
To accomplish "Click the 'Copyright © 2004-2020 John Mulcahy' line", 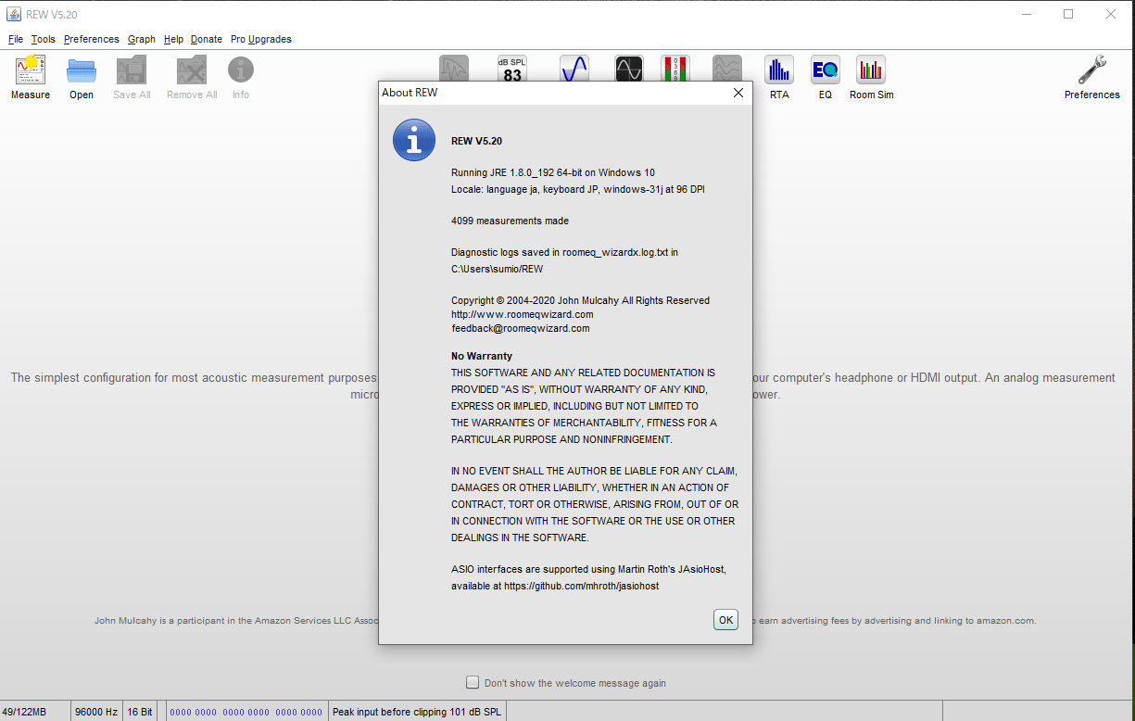I will coord(580,300).
